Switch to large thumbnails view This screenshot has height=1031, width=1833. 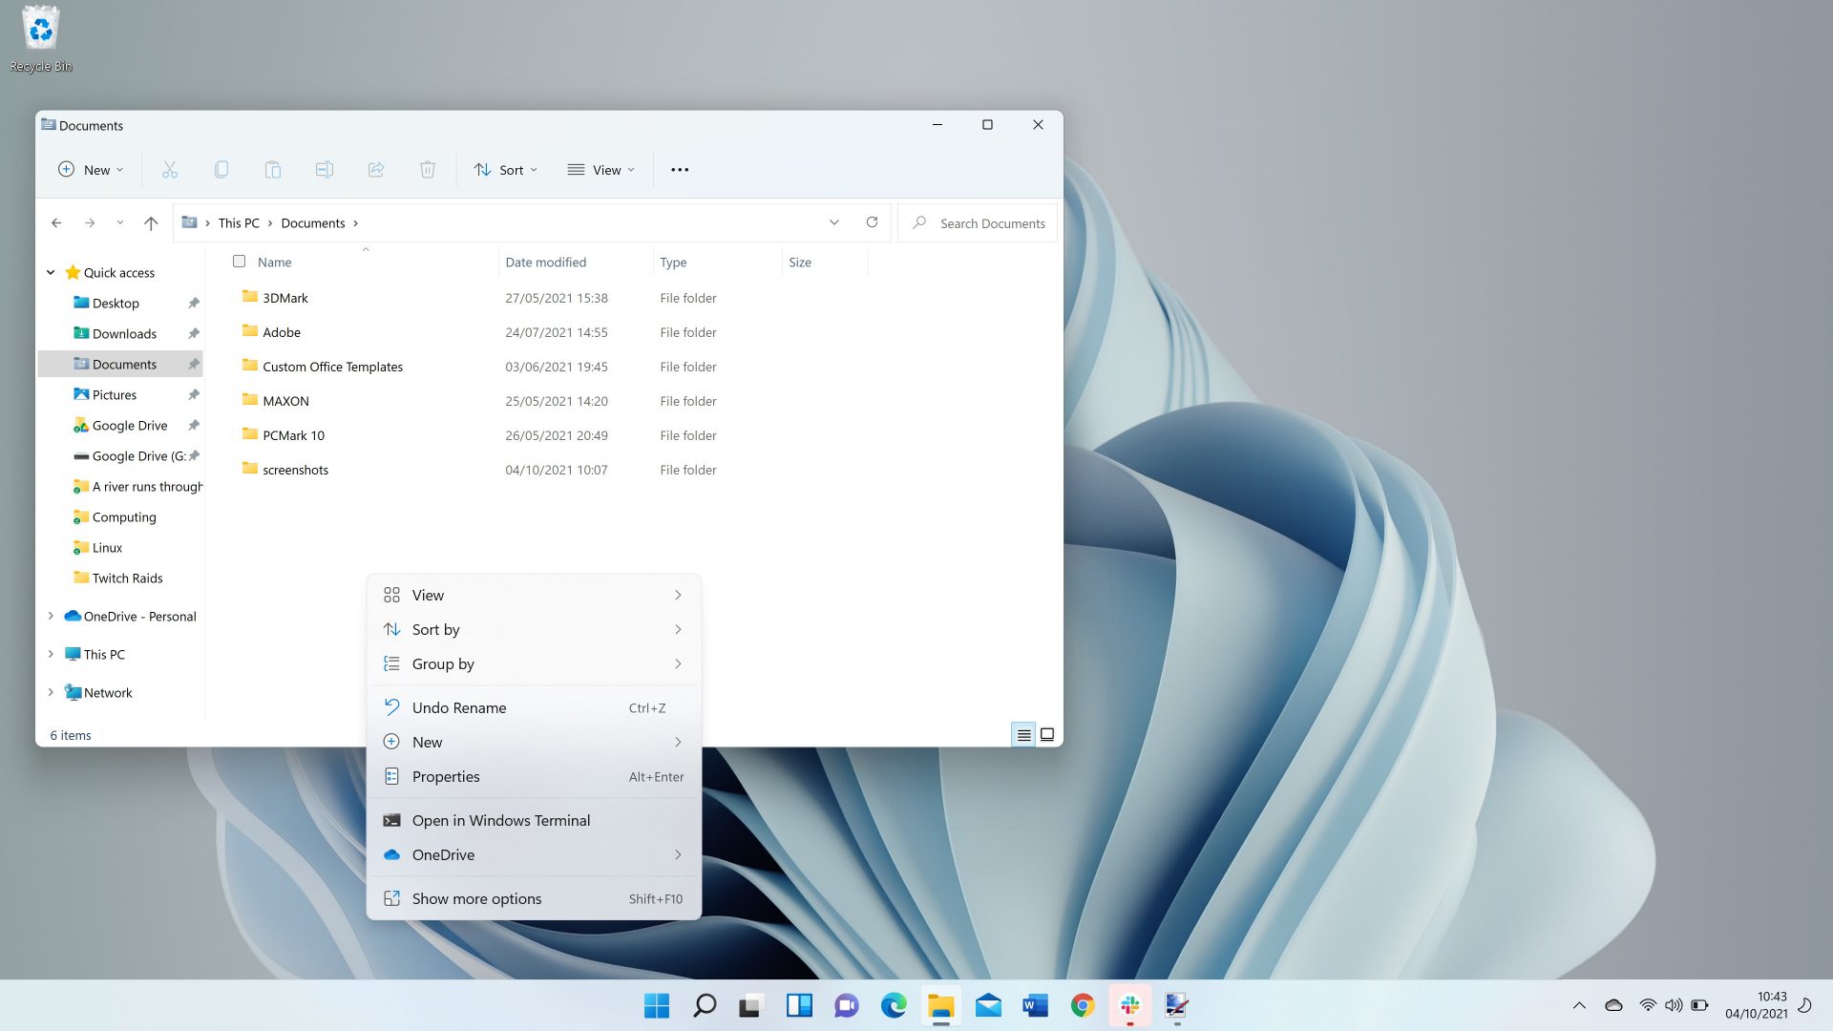pyautogui.click(x=1046, y=734)
